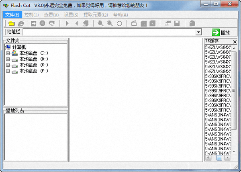Select 本地磁盘 (F:) in folder tree
Image resolution: width=241 pixels, height=172 pixels.
point(34,71)
